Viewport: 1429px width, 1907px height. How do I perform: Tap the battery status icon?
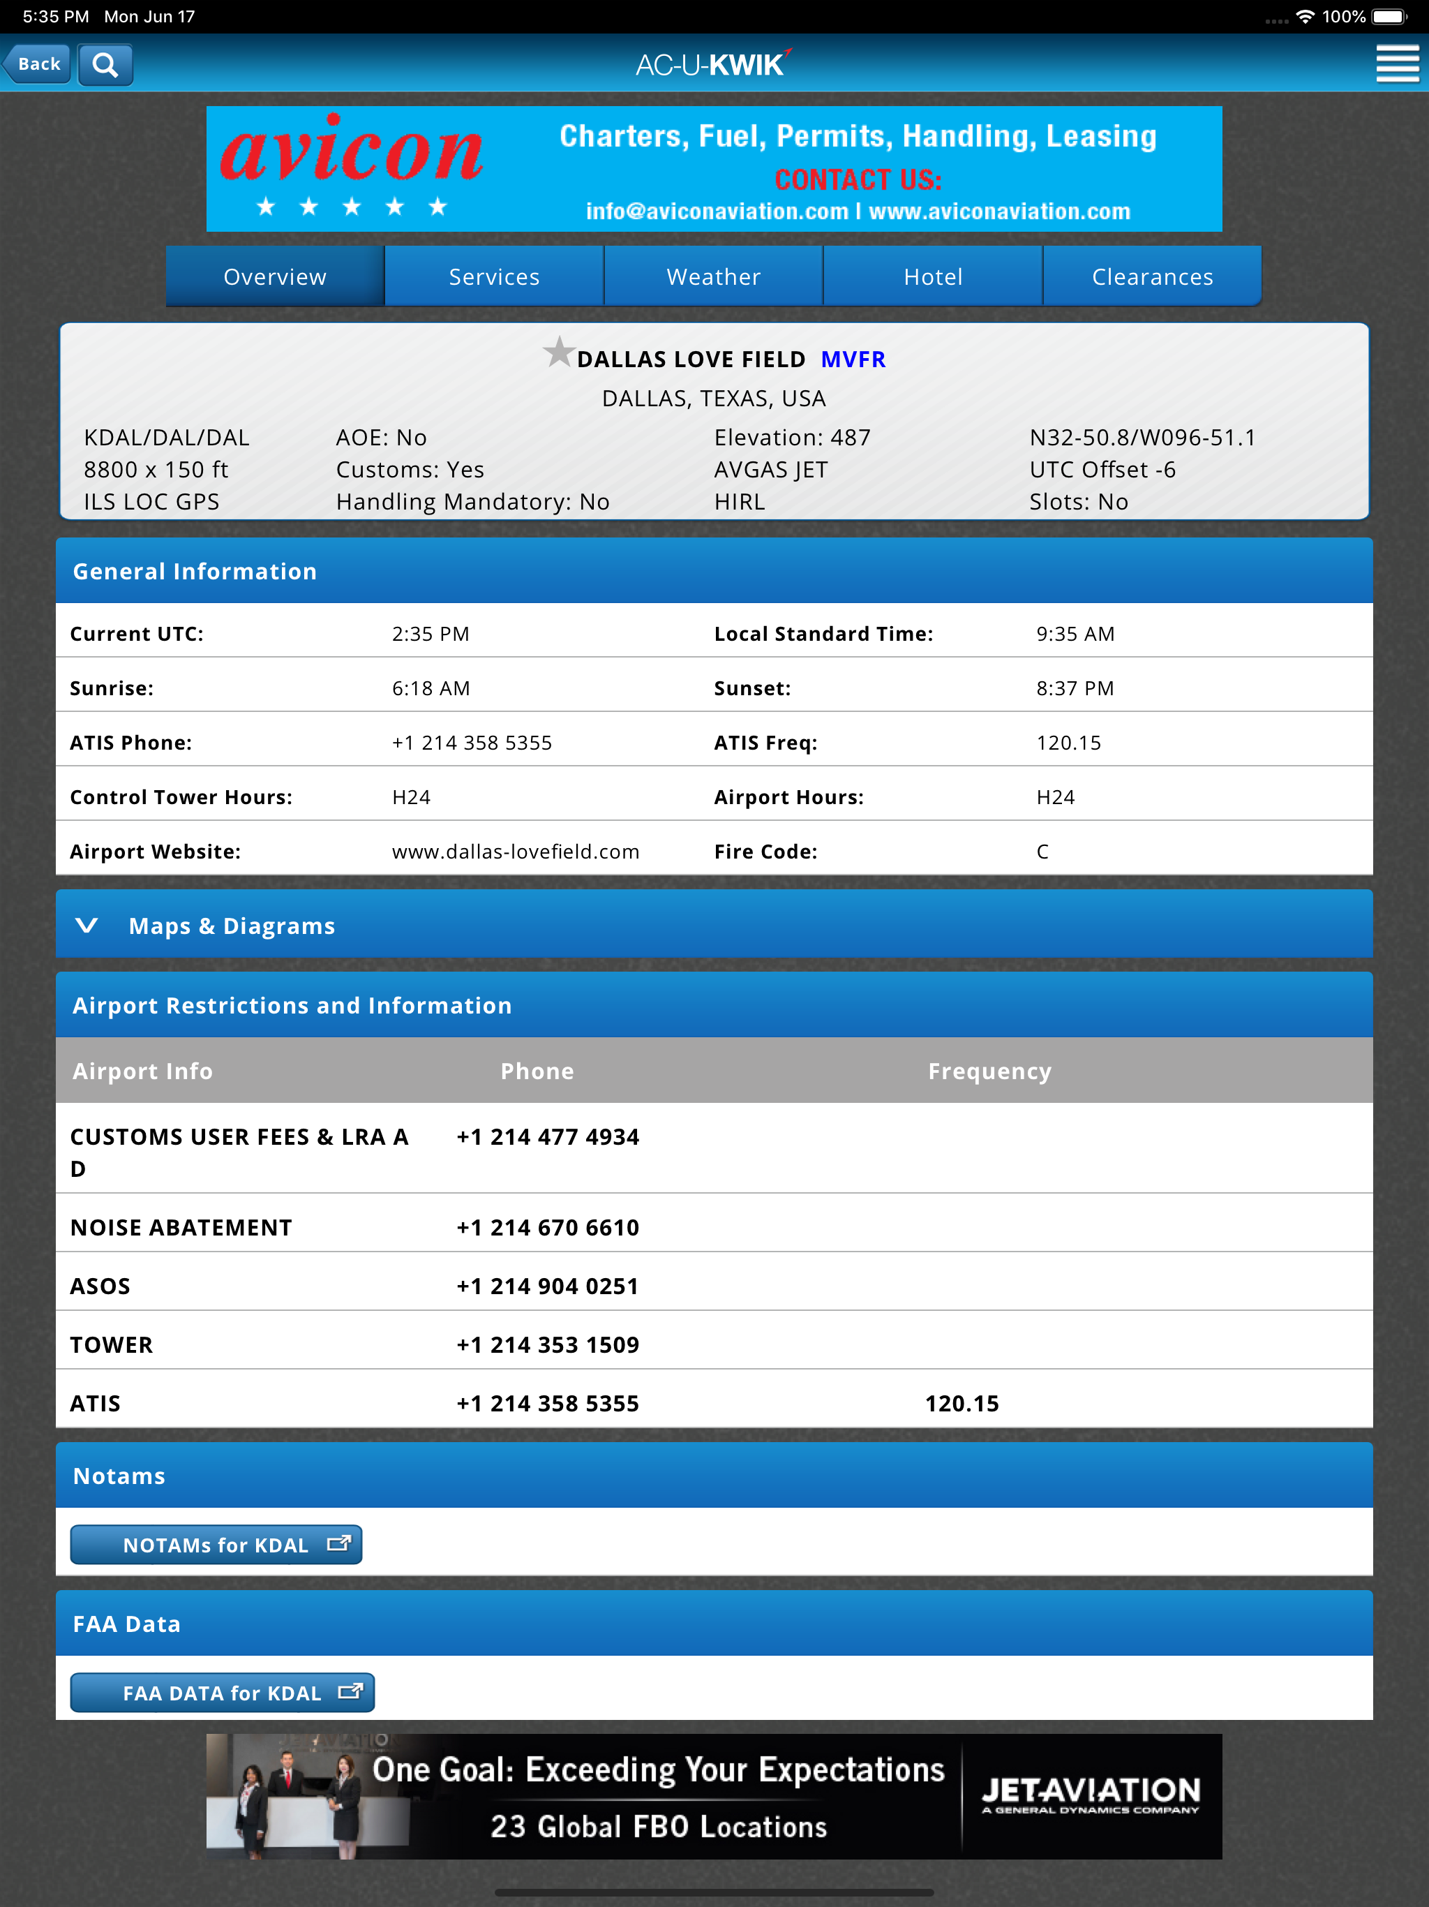pos(1389,16)
